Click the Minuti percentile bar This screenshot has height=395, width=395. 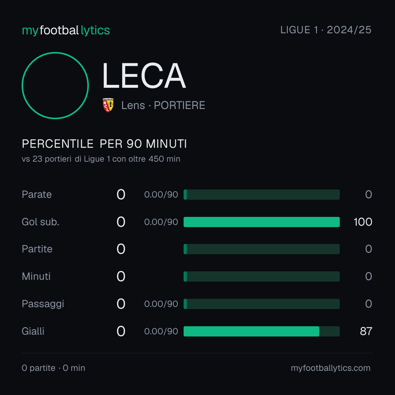[x=262, y=276]
